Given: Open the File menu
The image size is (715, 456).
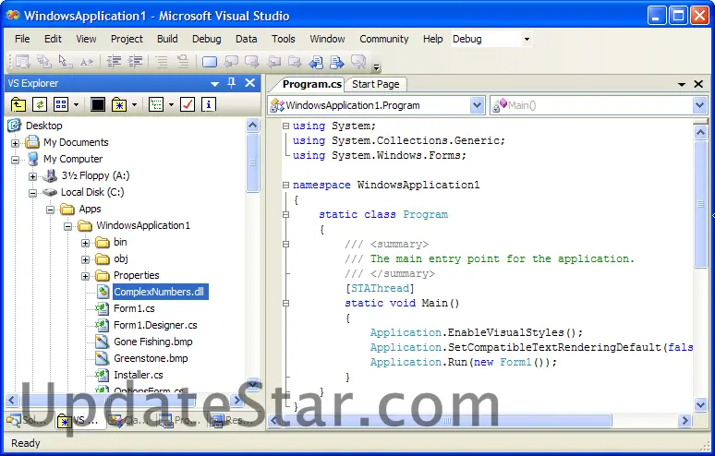Looking at the screenshot, I should click(22, 39).
